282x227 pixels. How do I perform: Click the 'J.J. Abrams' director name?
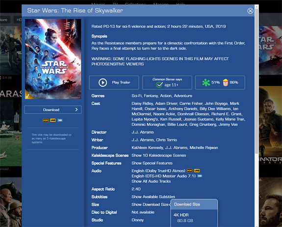pyautogui.click(x=143, y=132)
